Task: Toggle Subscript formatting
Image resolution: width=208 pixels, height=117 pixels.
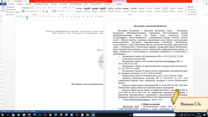Action: click(34, 11)
